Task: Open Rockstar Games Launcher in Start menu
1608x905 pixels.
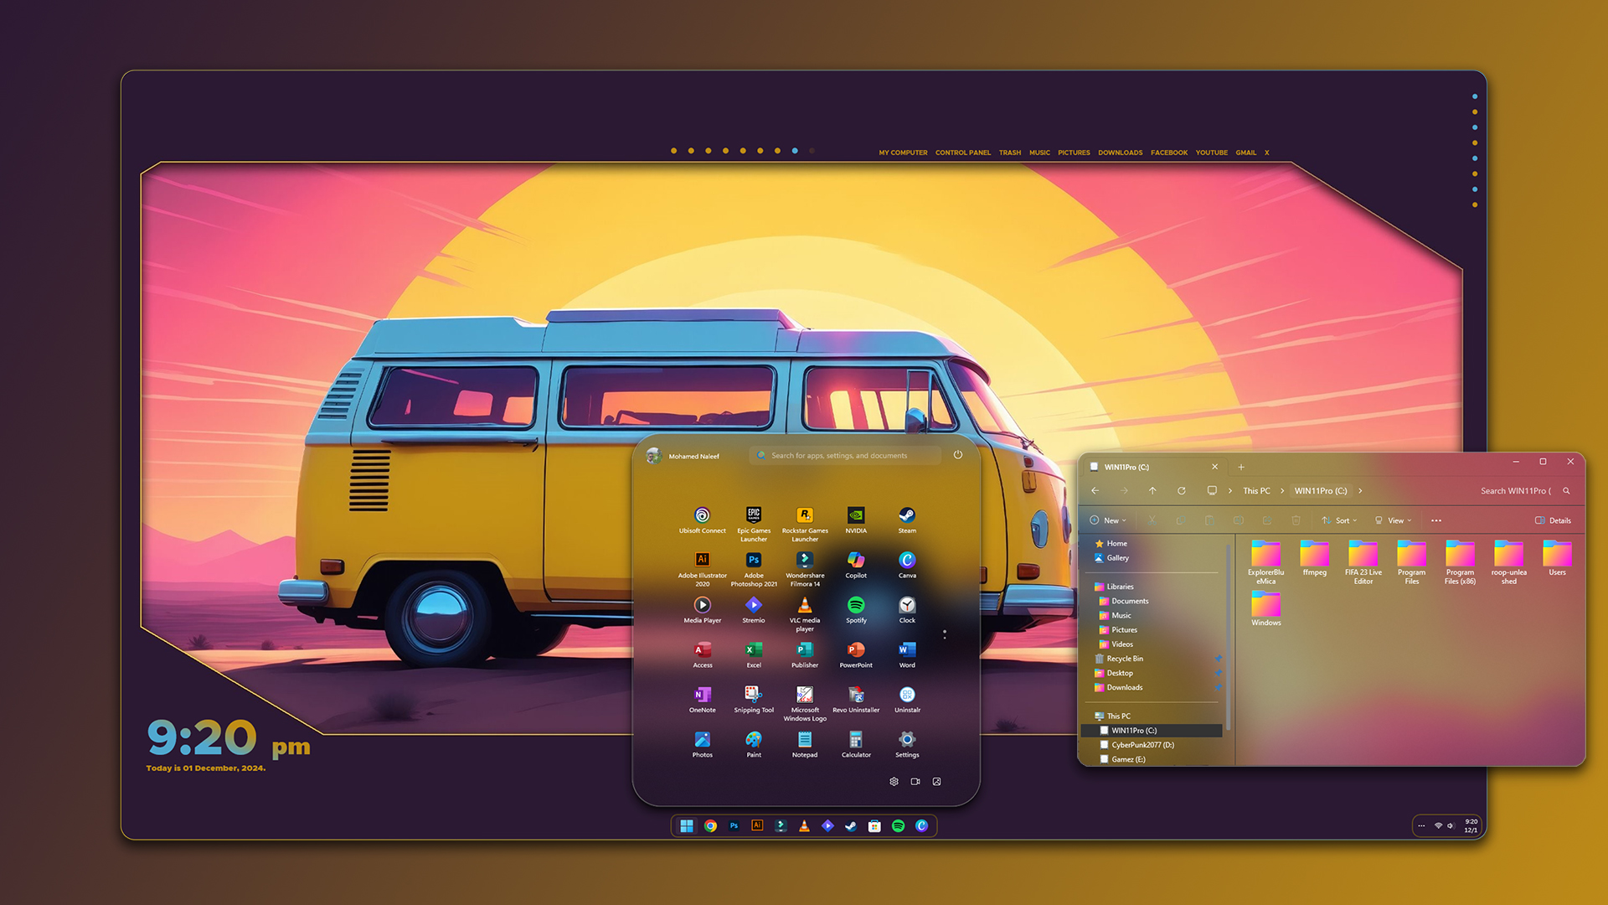Action: [x=805, y=524]
